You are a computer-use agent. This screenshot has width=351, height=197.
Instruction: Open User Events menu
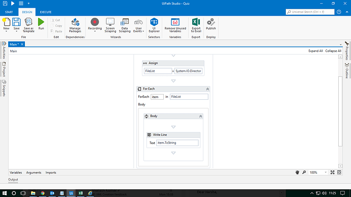click(x=138, y=25)
